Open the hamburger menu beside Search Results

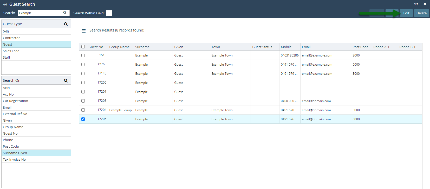coord(84,31)
